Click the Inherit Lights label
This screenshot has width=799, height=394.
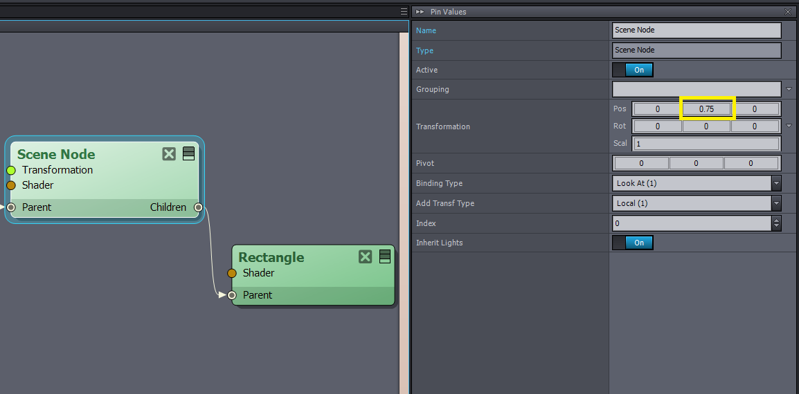point(439,243)
